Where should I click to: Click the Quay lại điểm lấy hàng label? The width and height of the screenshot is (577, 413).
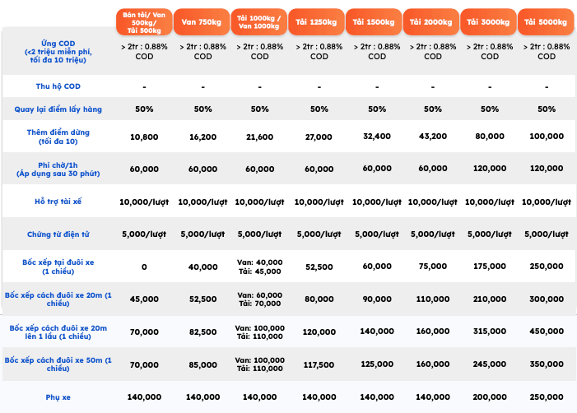click(58, 109)
